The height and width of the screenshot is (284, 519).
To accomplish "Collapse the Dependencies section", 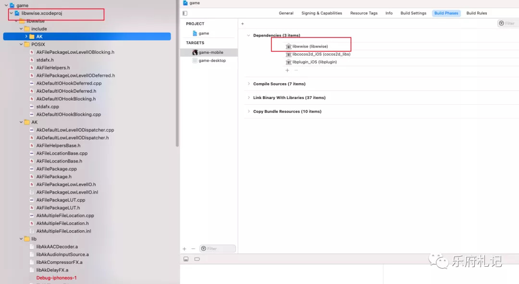I will 248,36.
